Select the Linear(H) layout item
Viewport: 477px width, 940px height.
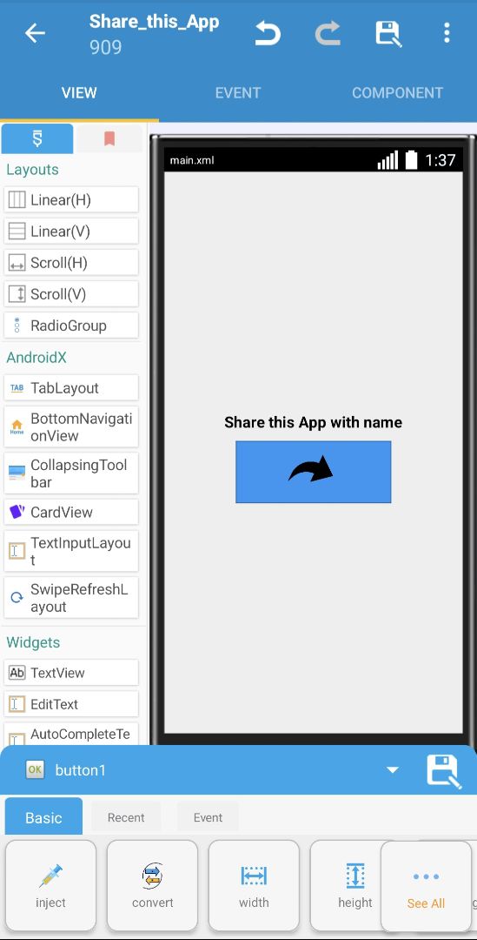point(71,199)
